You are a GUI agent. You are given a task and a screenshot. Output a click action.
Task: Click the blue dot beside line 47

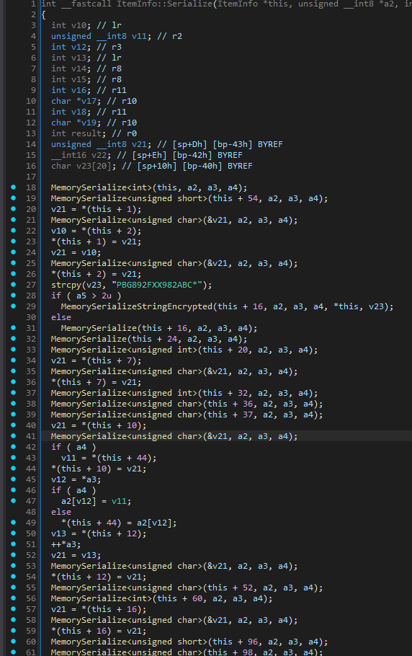click(14, 501)
